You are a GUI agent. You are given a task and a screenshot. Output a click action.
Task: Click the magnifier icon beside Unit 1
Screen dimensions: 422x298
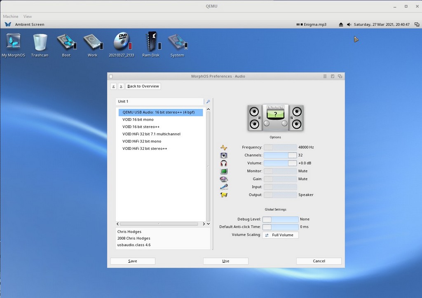[208, 102]
